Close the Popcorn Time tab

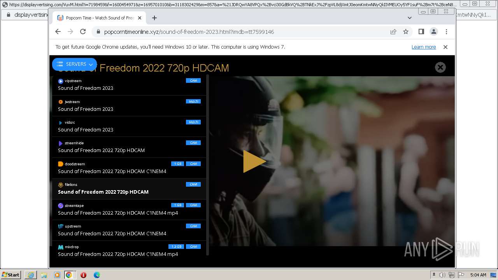(x=140, y=18)
